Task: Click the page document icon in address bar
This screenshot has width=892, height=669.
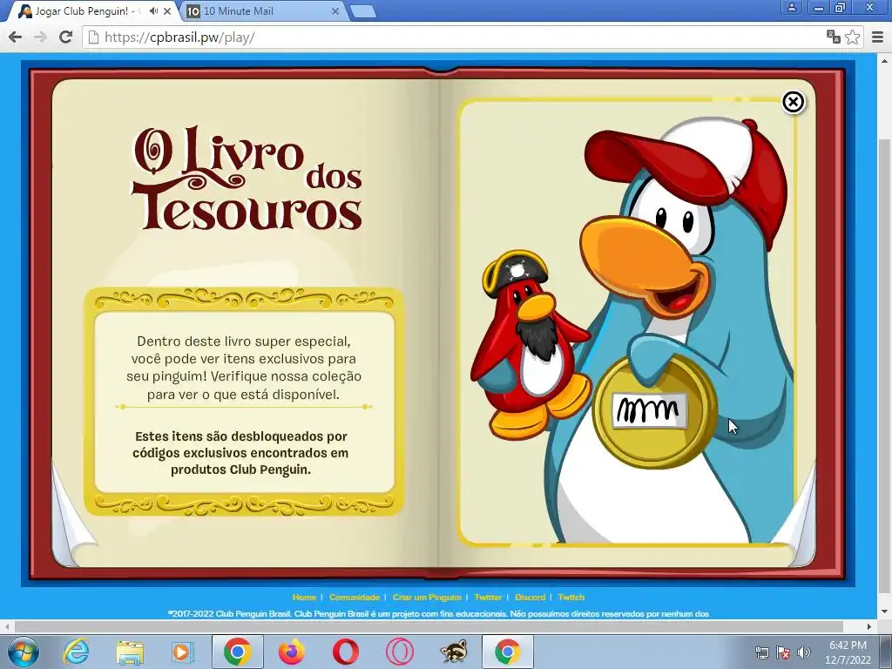Action: pyautogui.click(x=94, y=37)
